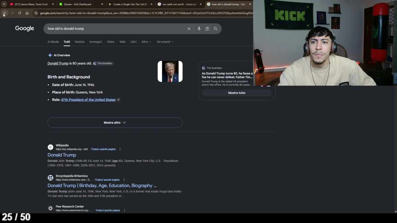Clear the search query with the X
This screenshot has width=397, height=223.
[189, 28]
